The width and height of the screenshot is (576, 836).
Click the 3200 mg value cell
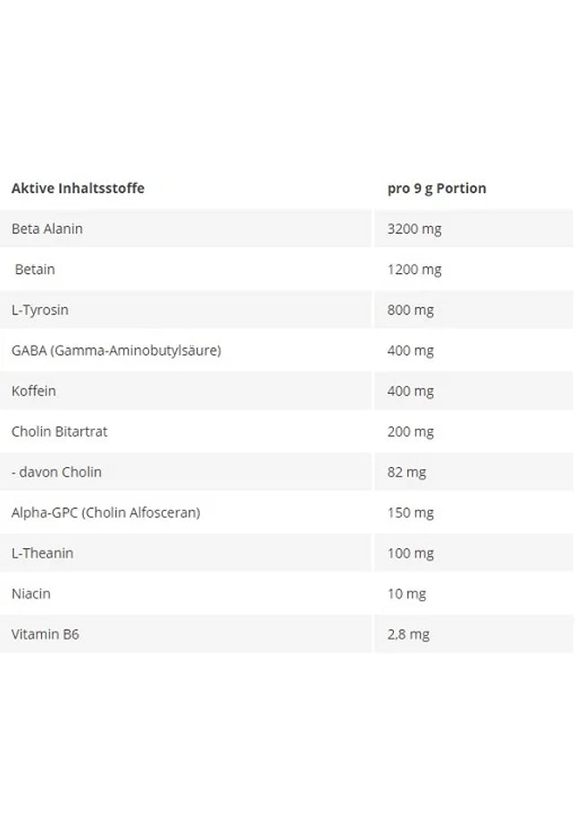[x=414, y=229]
